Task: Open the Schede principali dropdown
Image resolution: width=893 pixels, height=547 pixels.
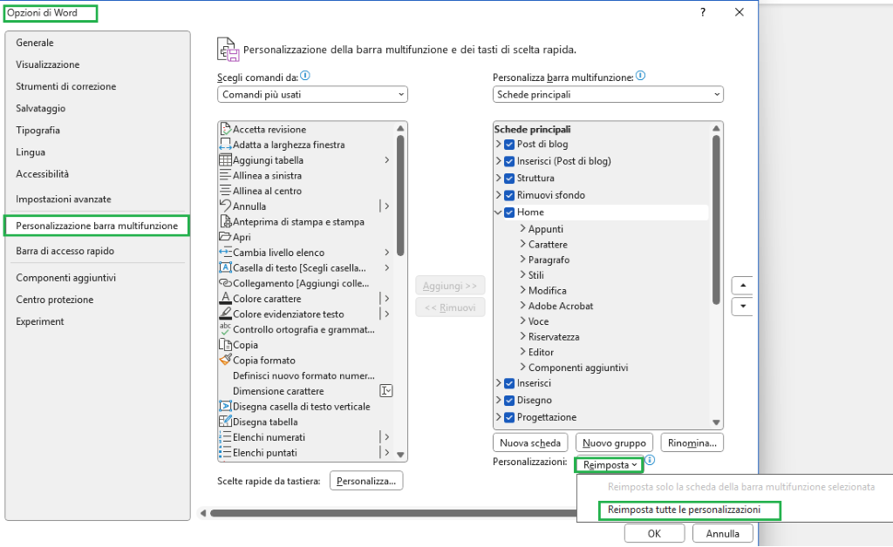Action: [608, 94]
